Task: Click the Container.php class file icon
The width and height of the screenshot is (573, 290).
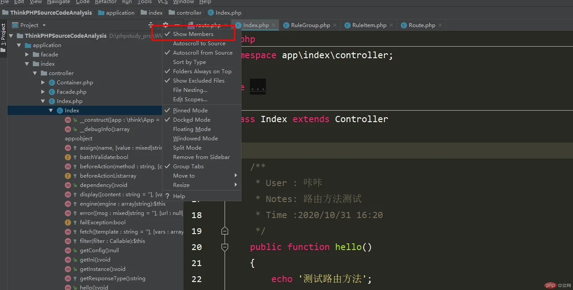Action: pos(52,83)
